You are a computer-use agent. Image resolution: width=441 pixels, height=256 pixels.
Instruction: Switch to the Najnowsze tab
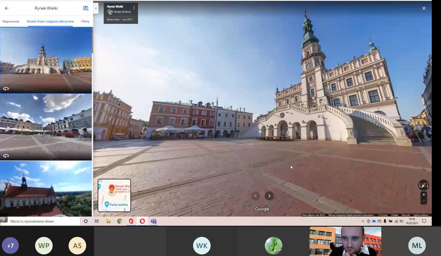[x=11, y=21]
